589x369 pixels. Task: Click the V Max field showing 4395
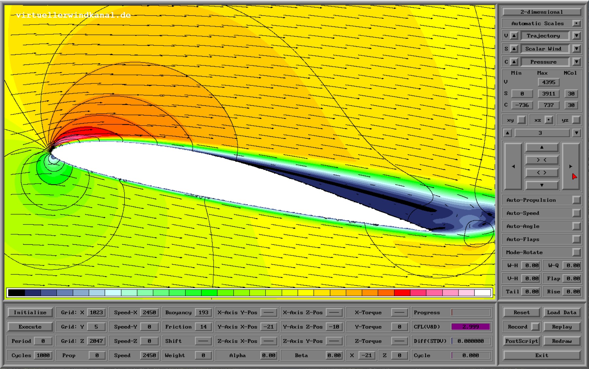548,82
